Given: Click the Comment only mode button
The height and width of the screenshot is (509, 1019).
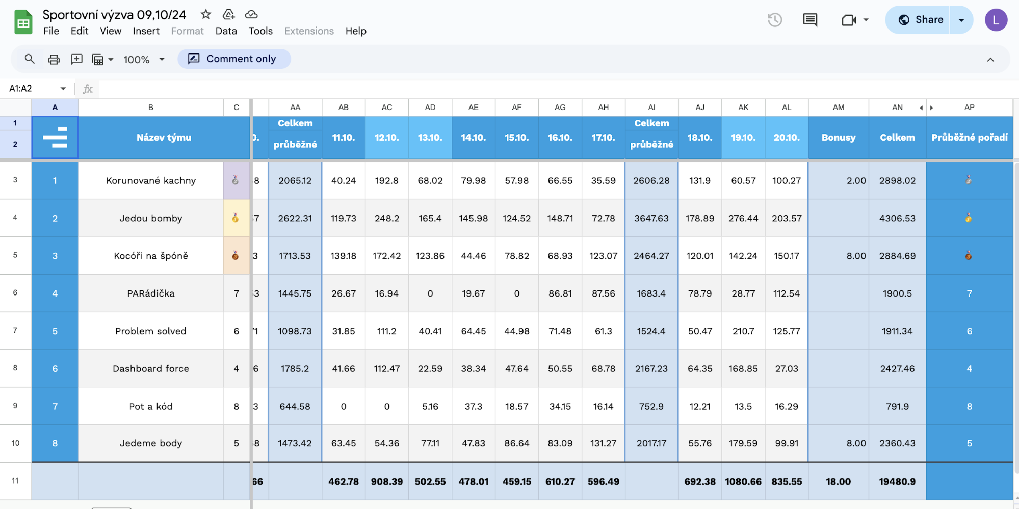Looking at the screenshot, I should 234,59.
